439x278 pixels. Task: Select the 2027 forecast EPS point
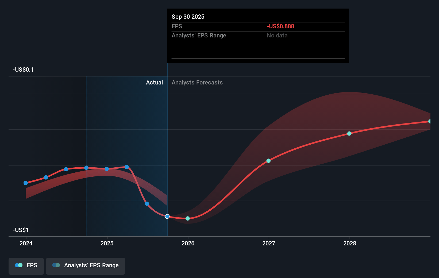click(x=268, y=161)
